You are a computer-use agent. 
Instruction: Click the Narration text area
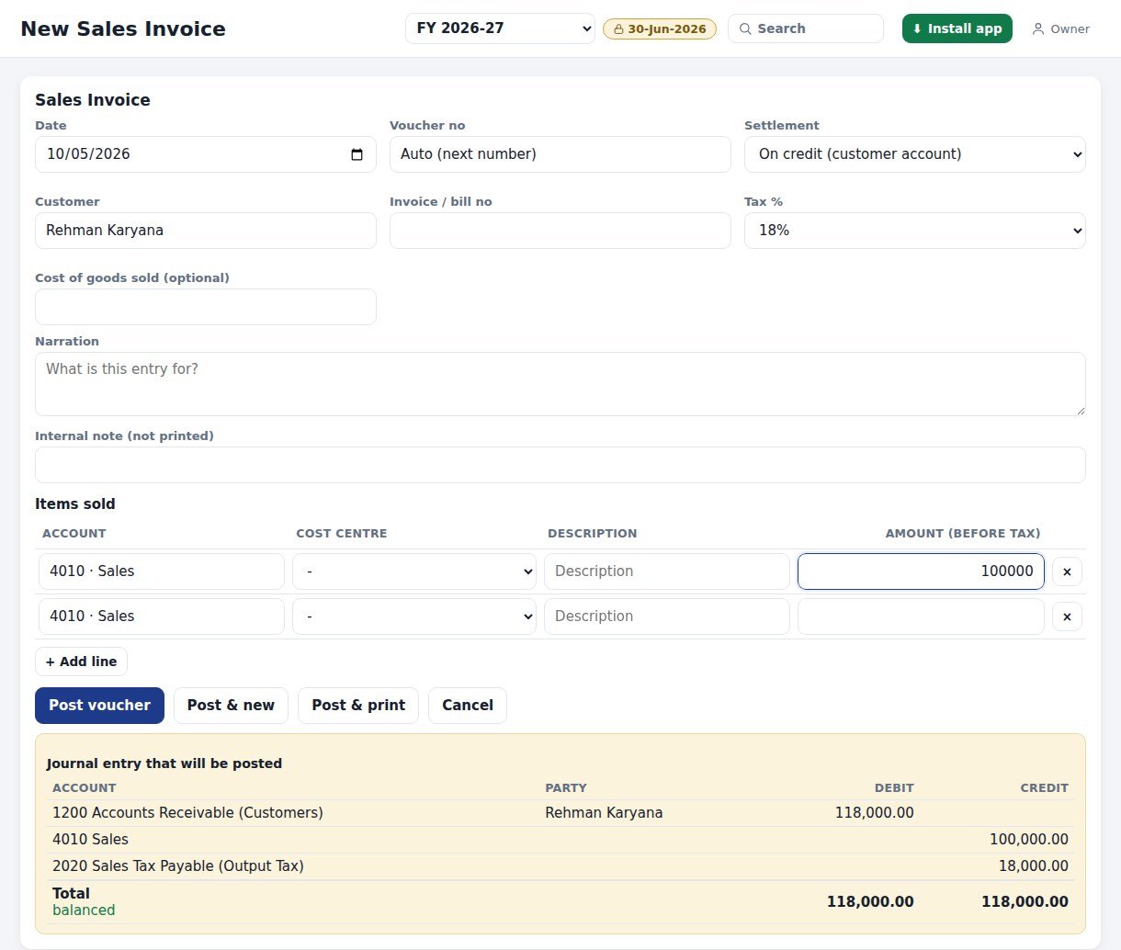coord(560,384)
